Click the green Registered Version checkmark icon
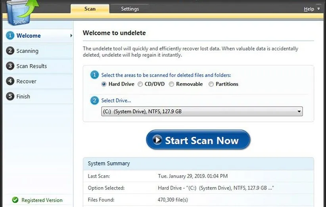 pyautogui.click(x=15, y=200)
